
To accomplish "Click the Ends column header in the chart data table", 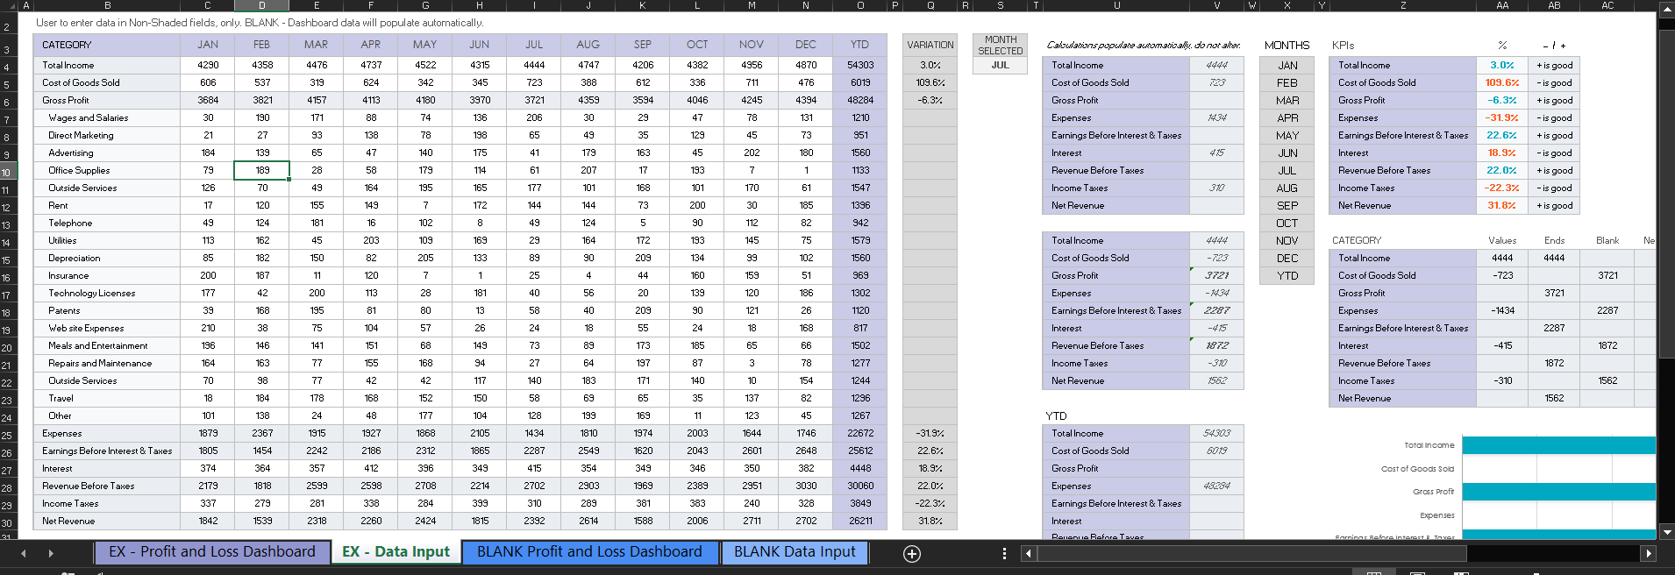I will pos(1554,240).
